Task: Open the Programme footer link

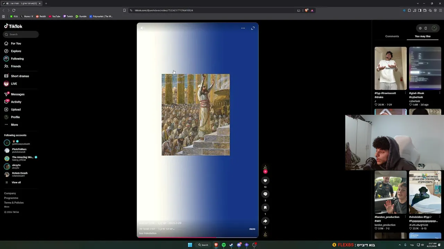Action: click(11, 198)
